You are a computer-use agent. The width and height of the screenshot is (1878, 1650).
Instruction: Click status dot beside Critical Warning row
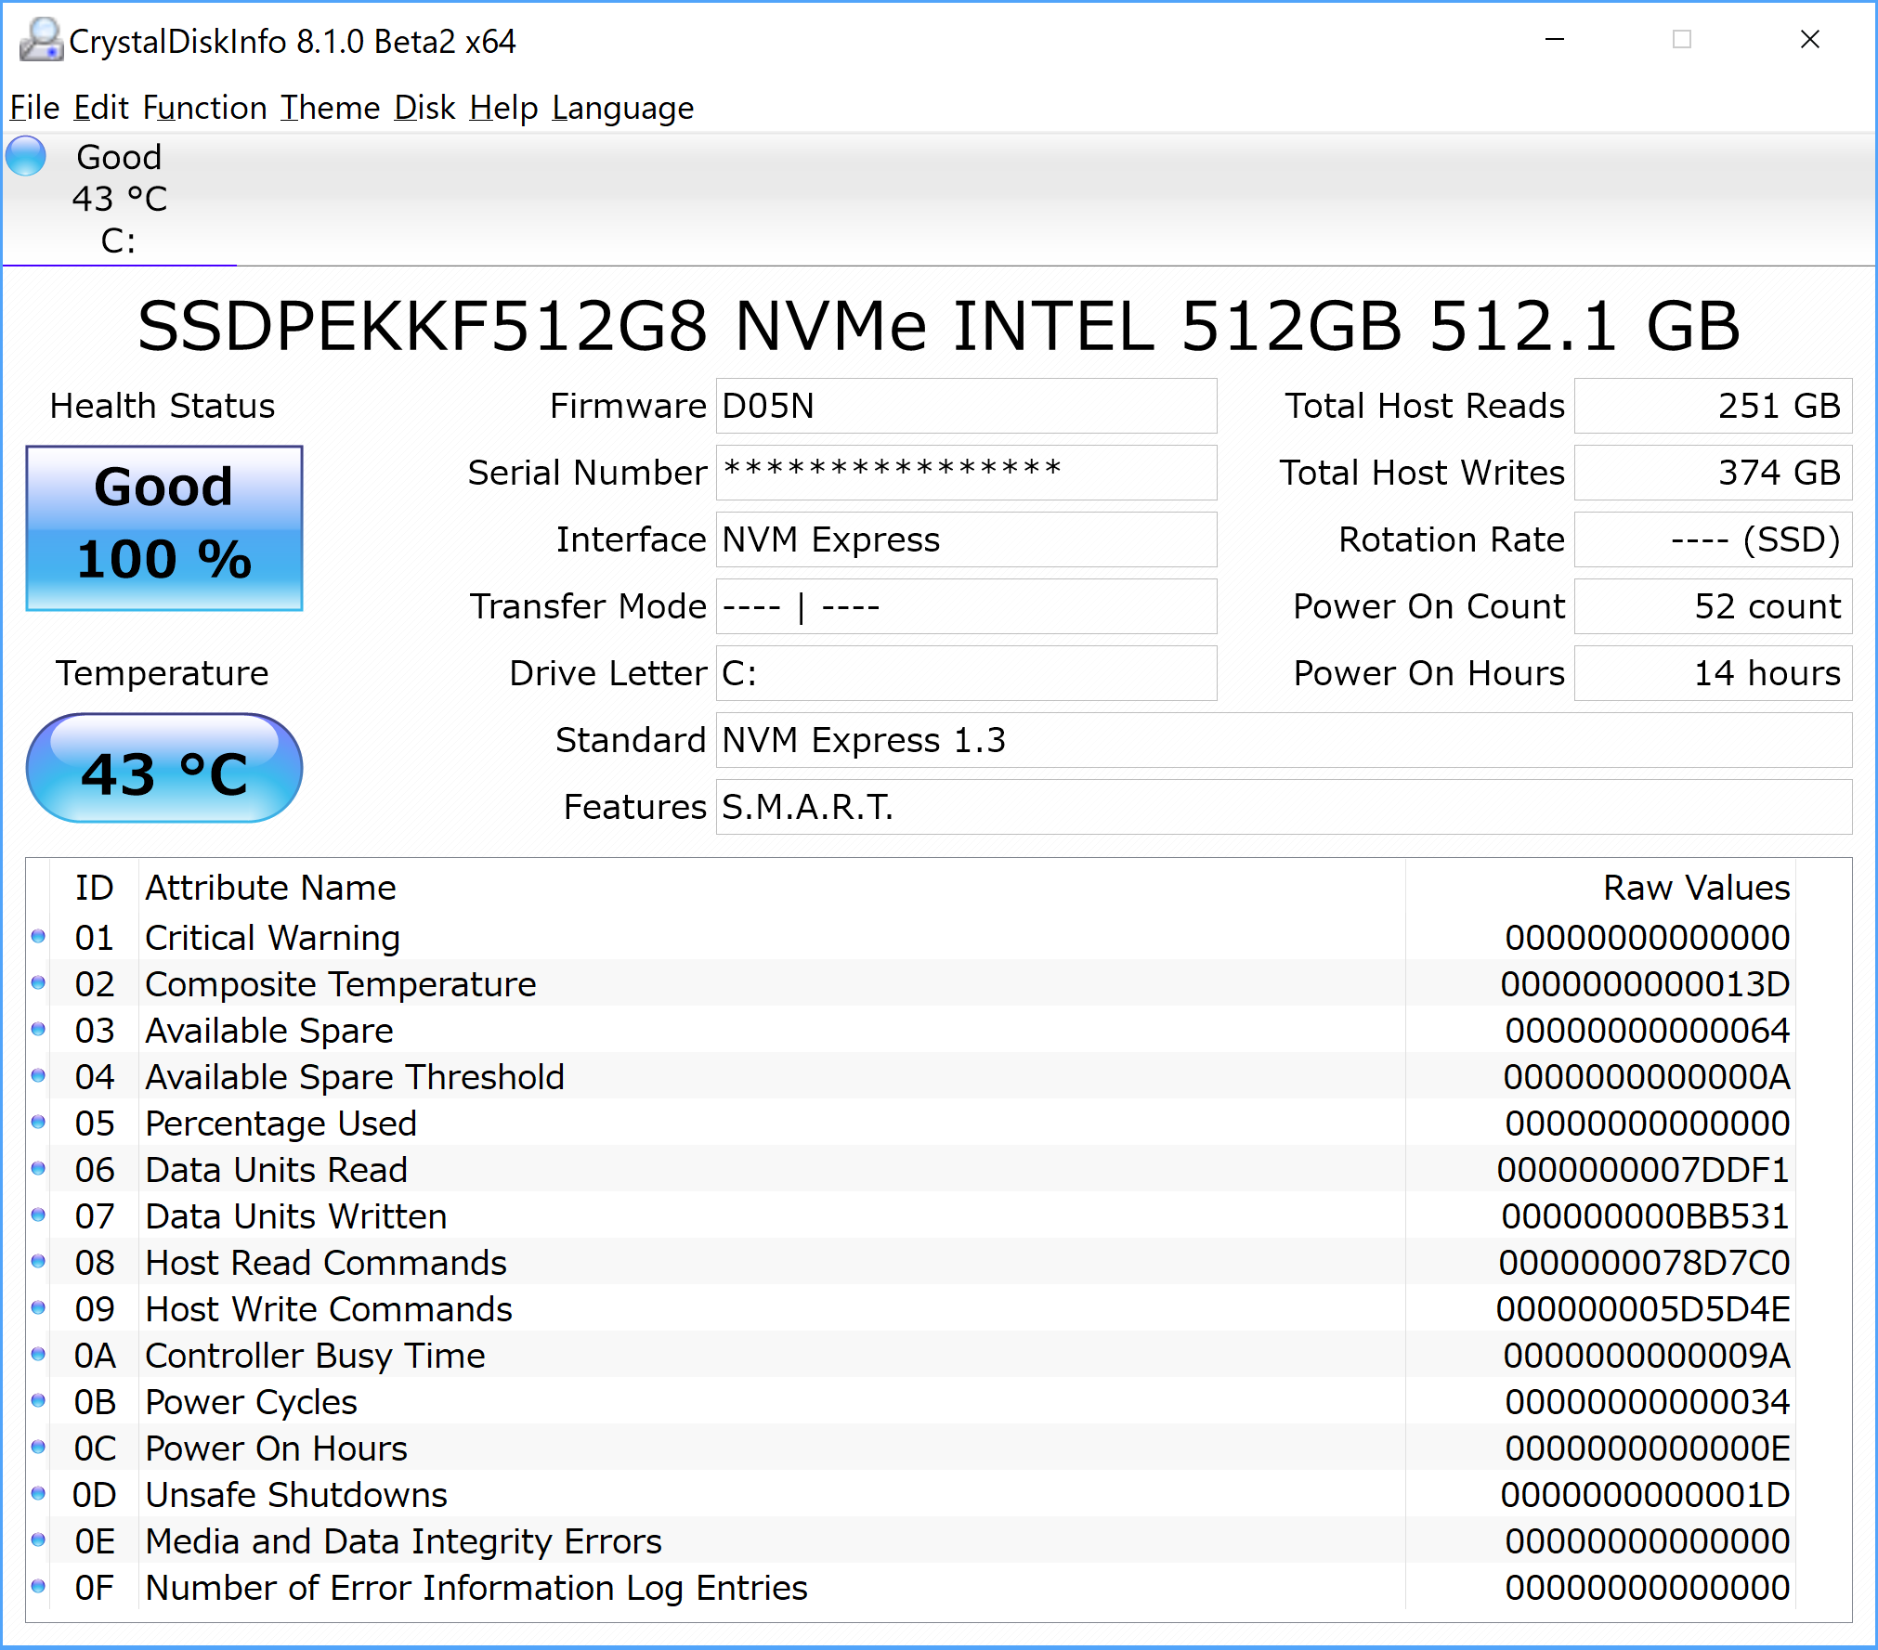click(x=38, y=936)
